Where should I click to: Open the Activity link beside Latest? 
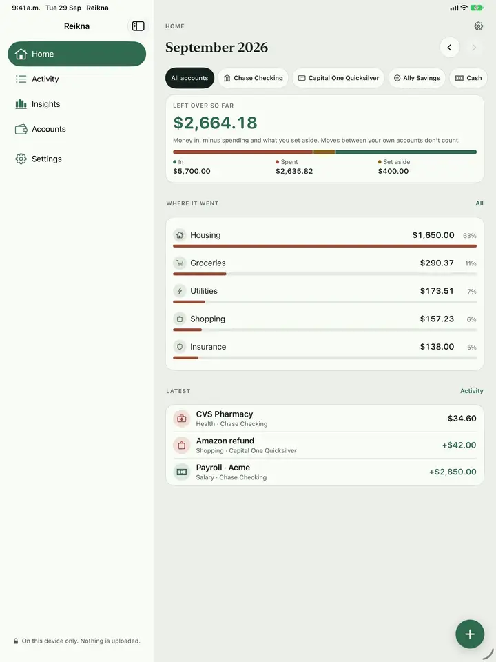coord(471,391)
